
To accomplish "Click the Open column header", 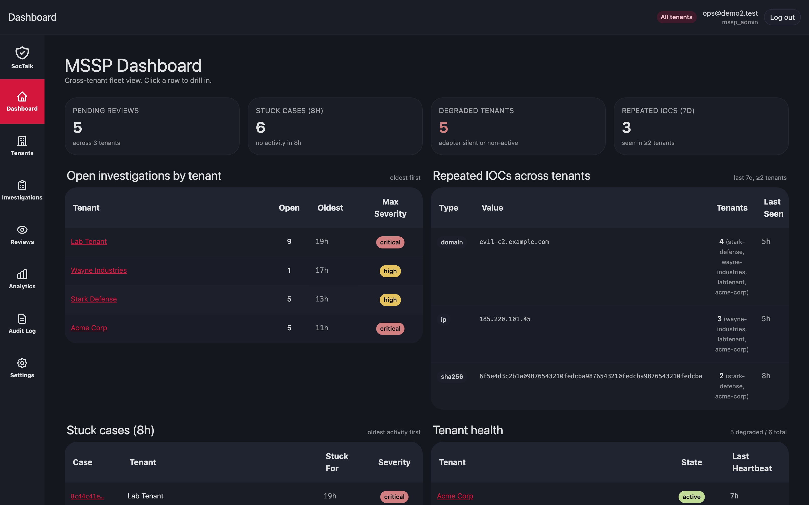I will tap(289, 208).
